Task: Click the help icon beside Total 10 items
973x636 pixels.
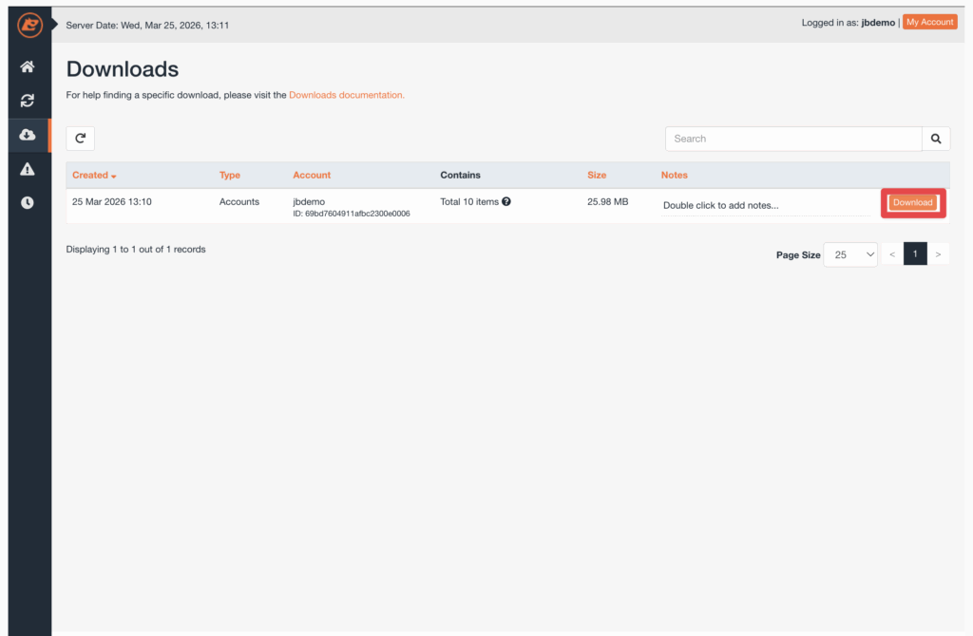Action: pos(506,201)
